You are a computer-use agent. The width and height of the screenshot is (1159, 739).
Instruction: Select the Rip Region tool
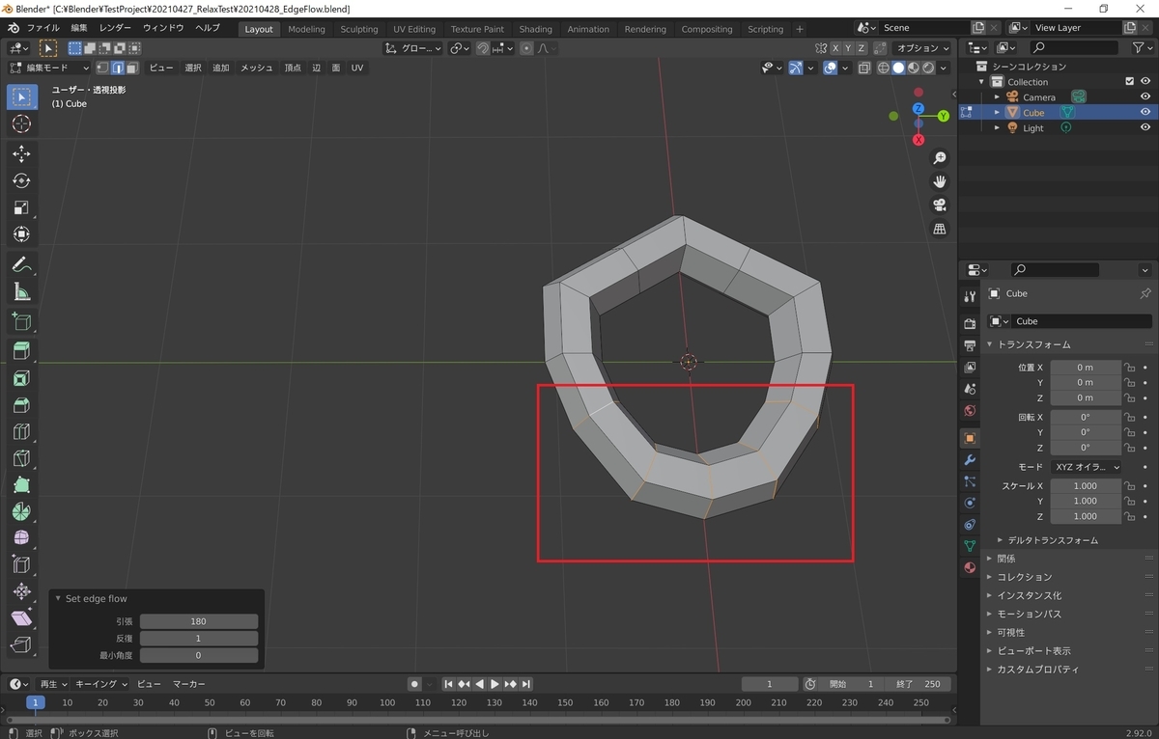coord(21,645)
